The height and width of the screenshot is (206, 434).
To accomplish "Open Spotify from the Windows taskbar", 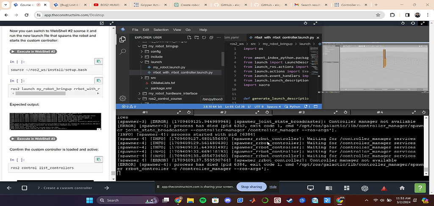I will [202, 200].
